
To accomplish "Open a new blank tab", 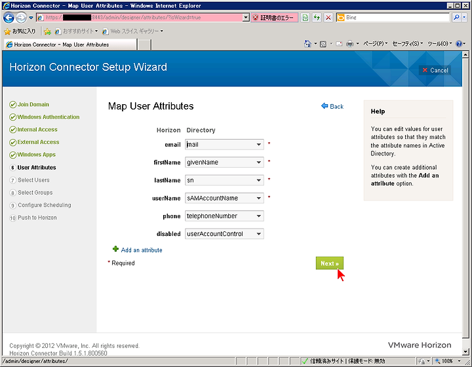I will [x=144, y=45].
